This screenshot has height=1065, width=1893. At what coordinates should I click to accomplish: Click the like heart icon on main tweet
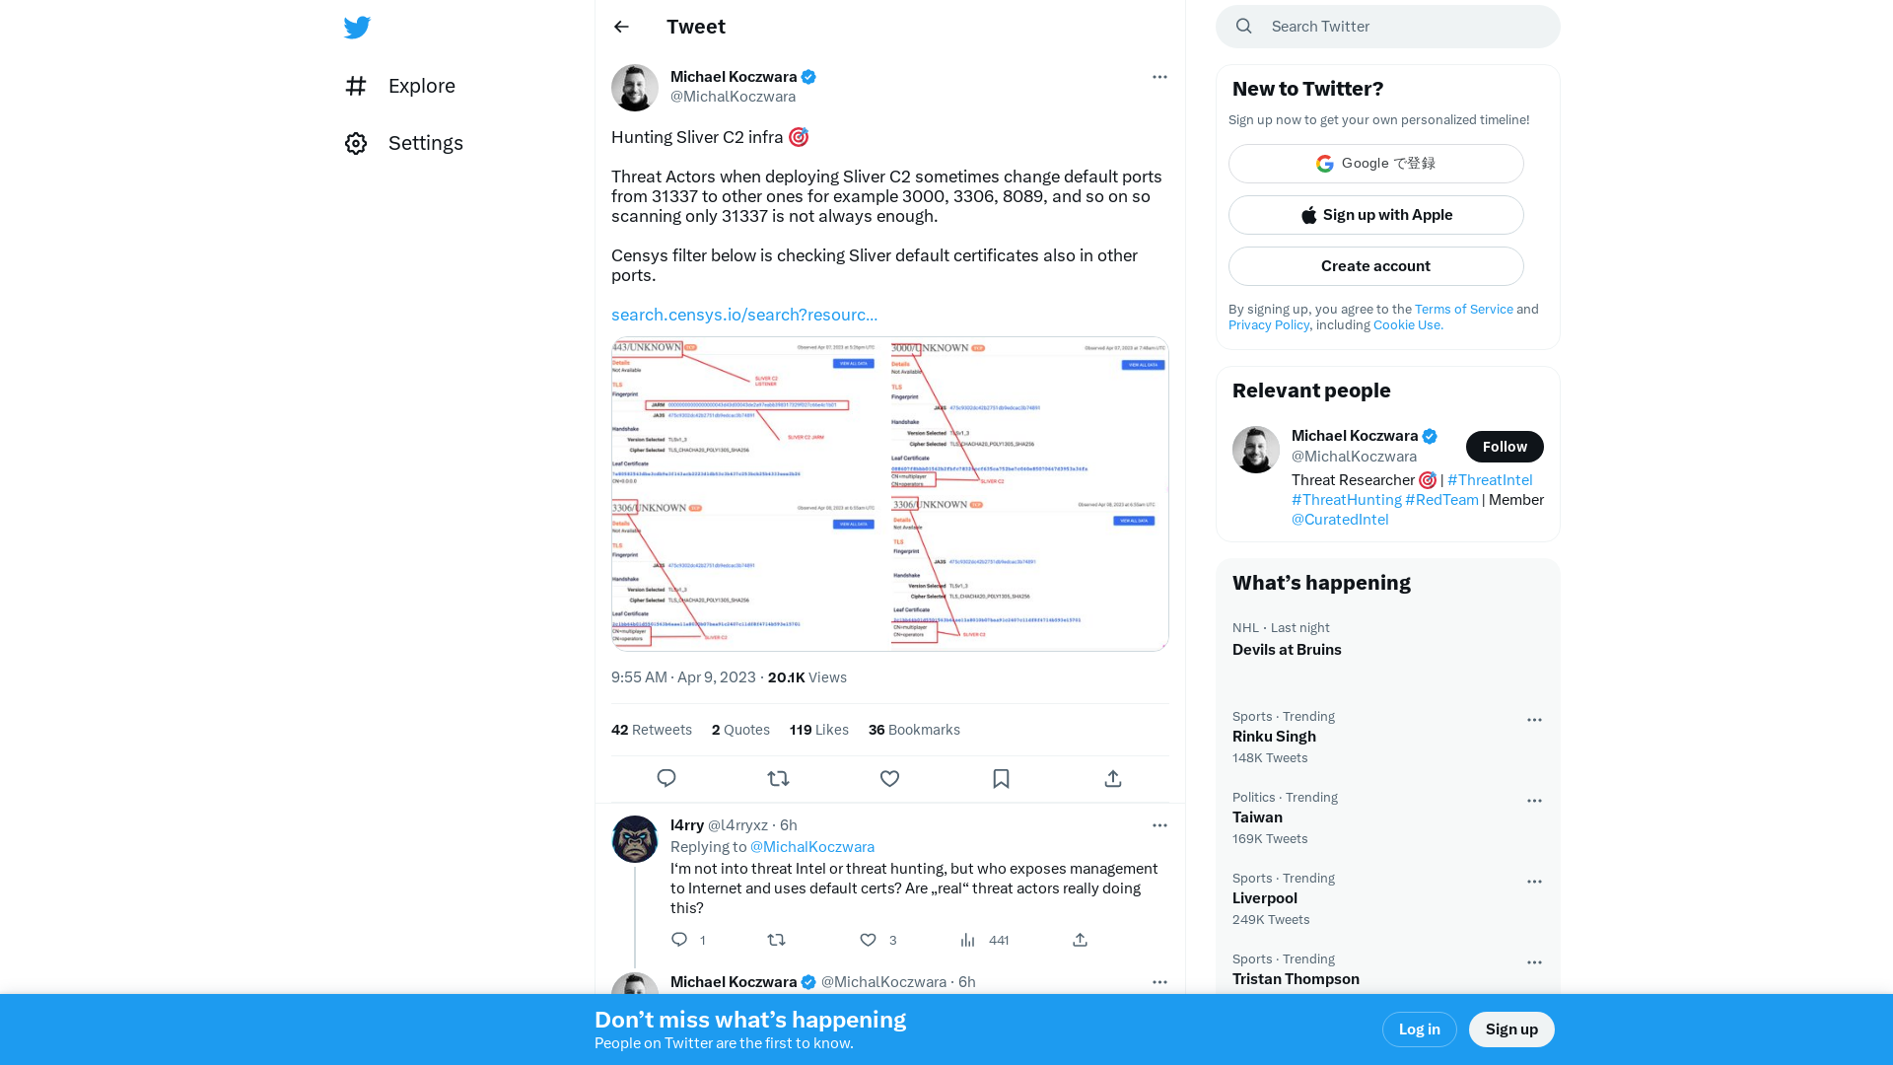[889, 778]
